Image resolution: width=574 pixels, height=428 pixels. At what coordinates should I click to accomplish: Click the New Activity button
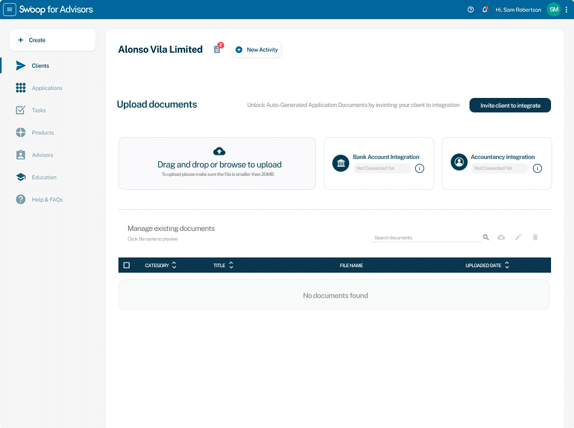(257, 50)
